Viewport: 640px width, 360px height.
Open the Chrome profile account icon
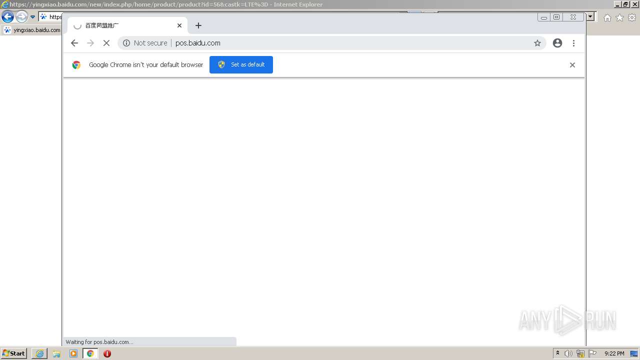[557, 43]
